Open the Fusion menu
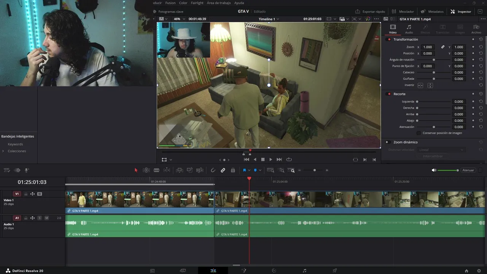The image size is (487, 274). coord(170,3)
